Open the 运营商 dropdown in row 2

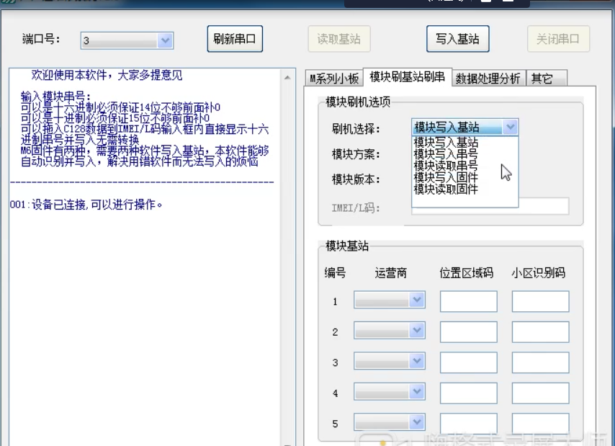[x=390, y=331]
